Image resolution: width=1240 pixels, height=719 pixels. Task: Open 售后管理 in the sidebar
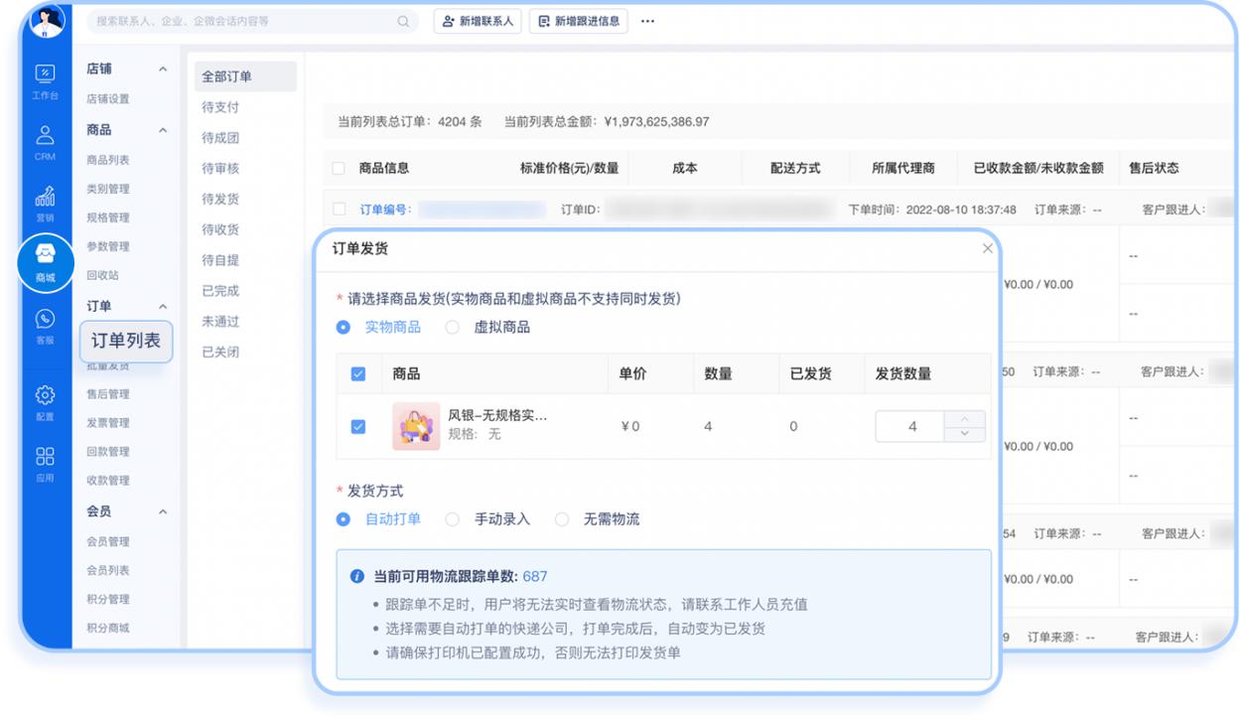click(x=108, y=394)
